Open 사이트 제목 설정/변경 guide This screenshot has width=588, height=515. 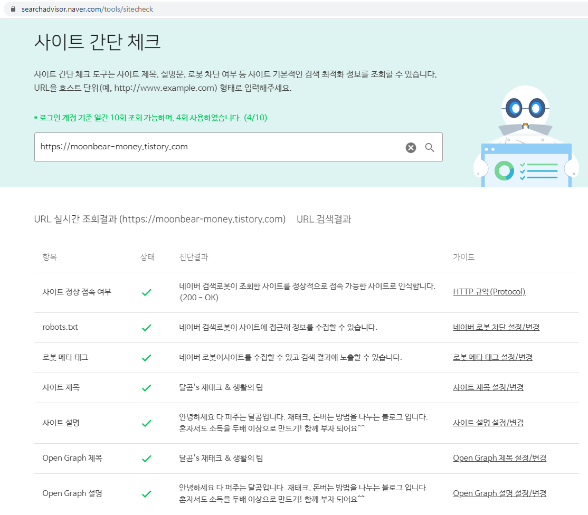tap(488, 387)
